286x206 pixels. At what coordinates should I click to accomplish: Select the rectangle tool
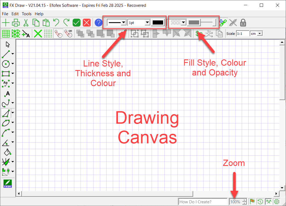click(6, 74)
